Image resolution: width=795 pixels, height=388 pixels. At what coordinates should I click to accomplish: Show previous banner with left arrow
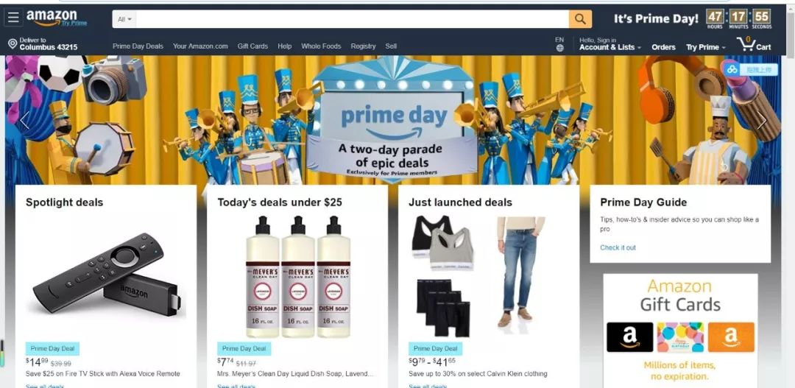pyautogui.click(x=24, y=120)
